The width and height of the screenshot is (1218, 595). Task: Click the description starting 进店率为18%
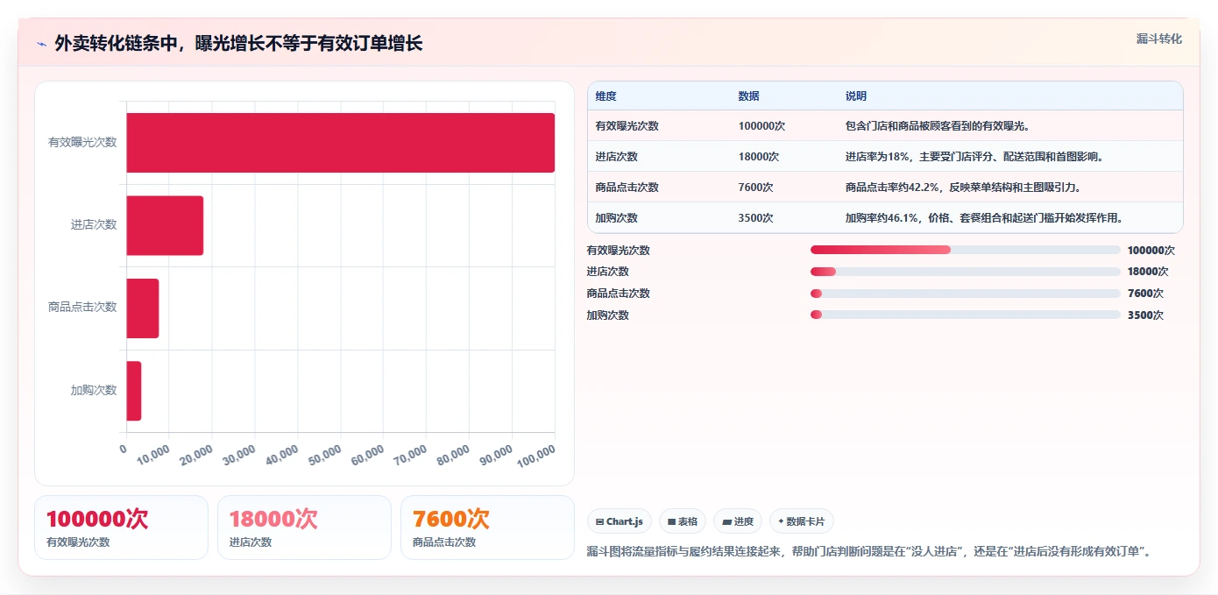tap(974, 157)
